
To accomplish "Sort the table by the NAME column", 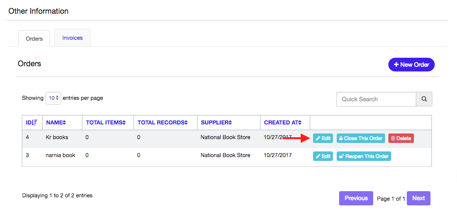I will pyautogui.click(x=56, y=123).
